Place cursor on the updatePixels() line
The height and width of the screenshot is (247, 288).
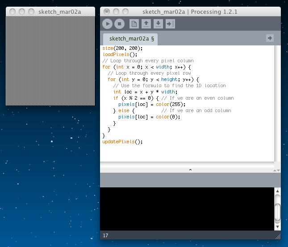(122, 142)
